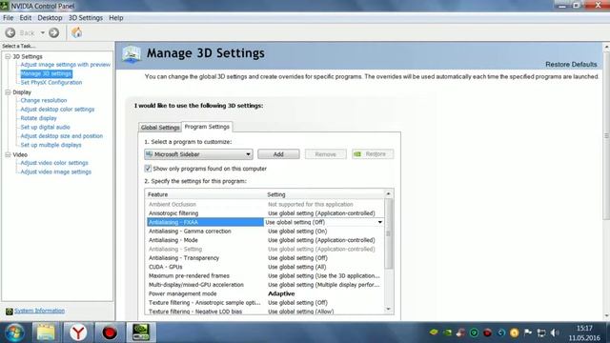
Task: Open Adjust video color settings
Action: (x=54, y=163)
